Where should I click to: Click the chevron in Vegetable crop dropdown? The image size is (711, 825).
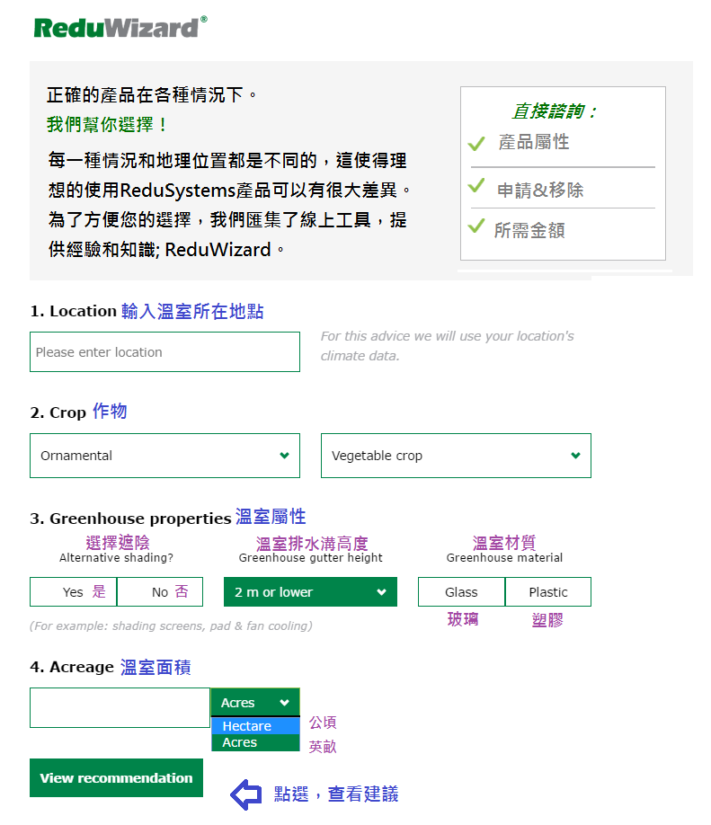tap(576, 456)
